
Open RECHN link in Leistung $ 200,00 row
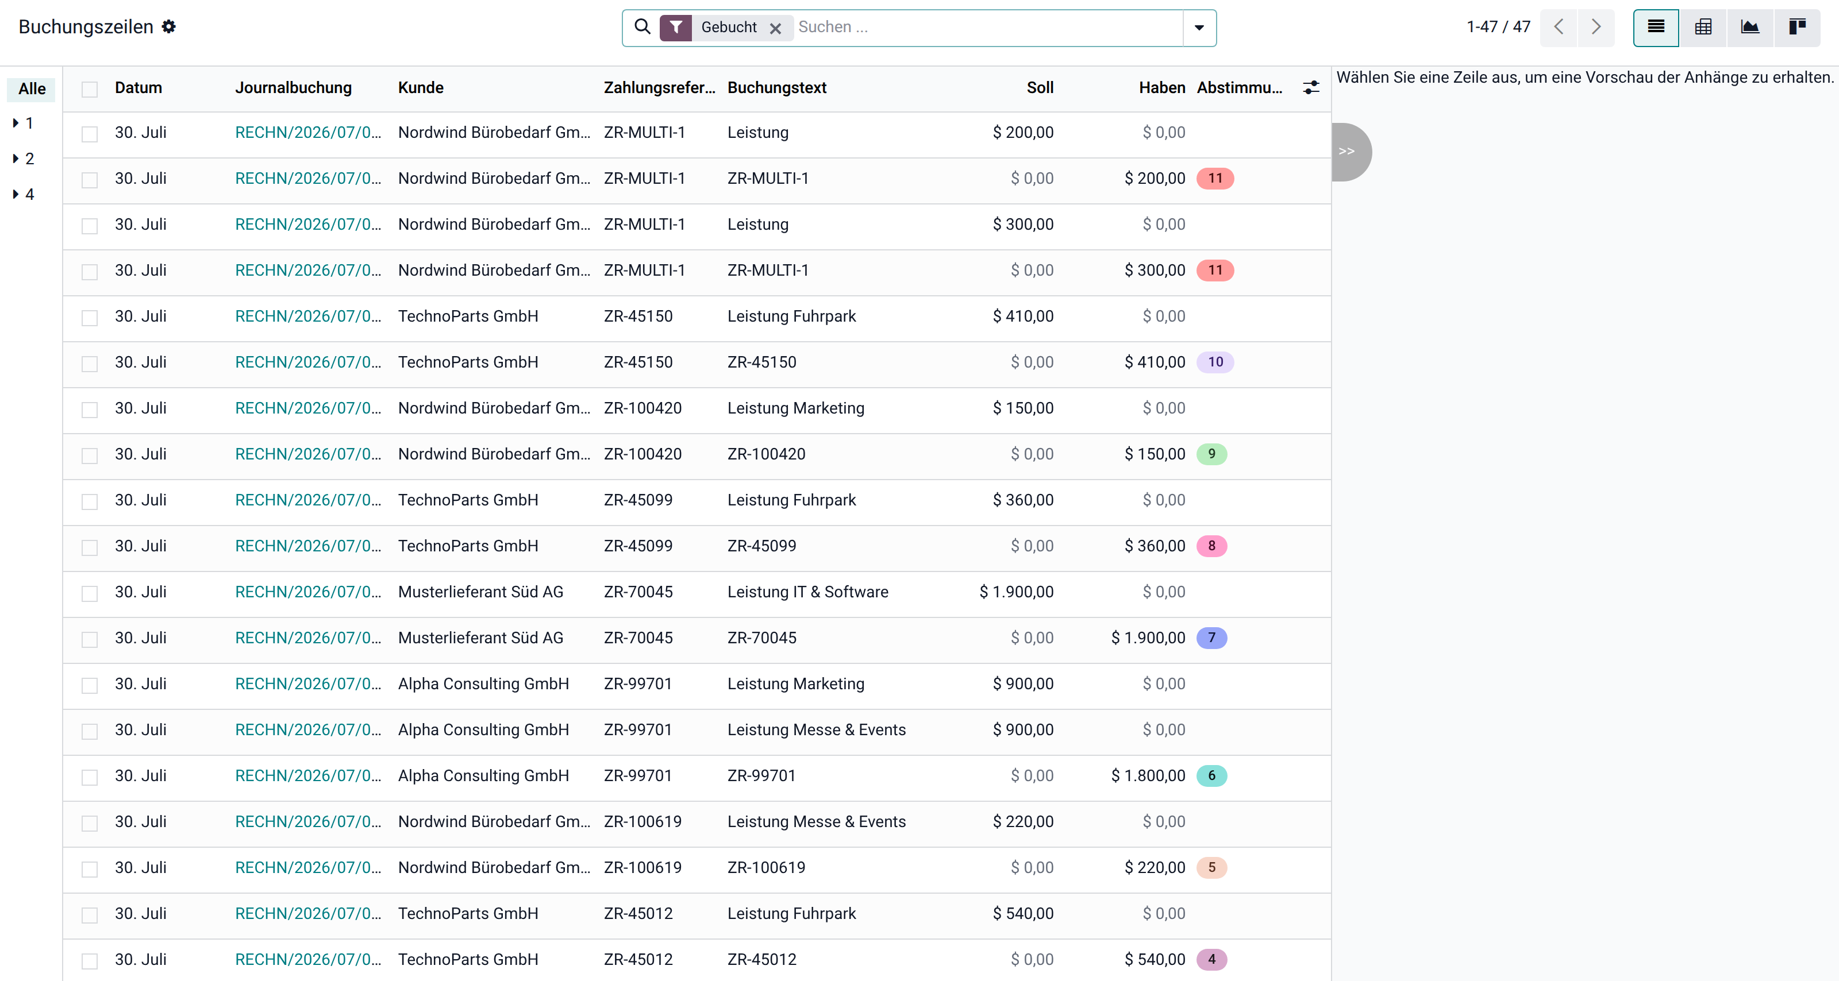tap(309, 133)
